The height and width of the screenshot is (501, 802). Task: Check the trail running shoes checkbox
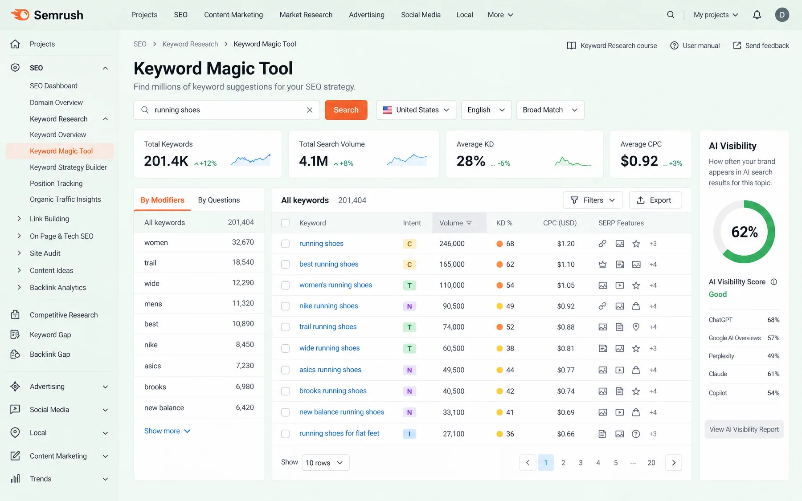point(286,327)
